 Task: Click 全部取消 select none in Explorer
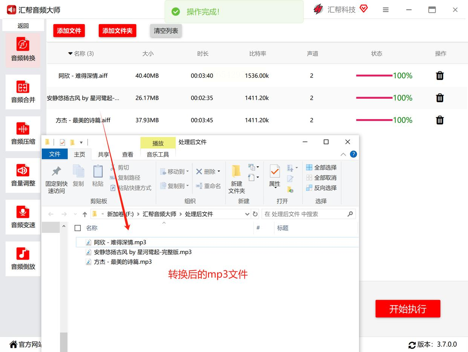click(321, 178)
